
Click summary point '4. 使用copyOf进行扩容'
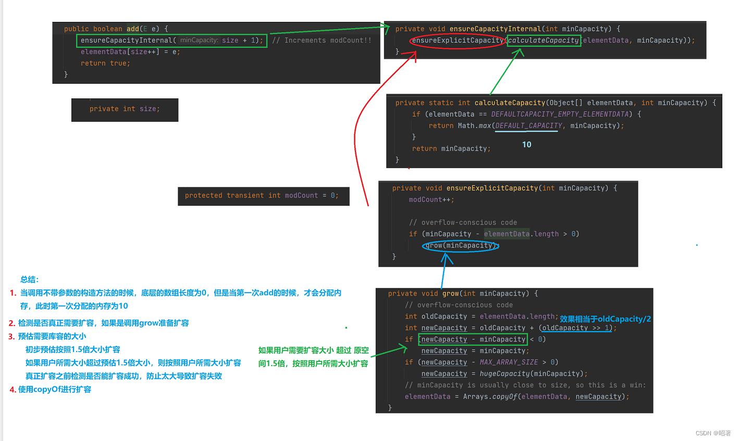pos(51,389)
